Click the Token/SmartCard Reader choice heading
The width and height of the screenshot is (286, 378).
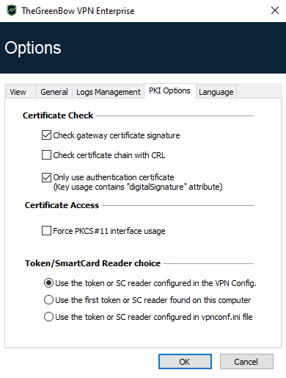point(92,263)
